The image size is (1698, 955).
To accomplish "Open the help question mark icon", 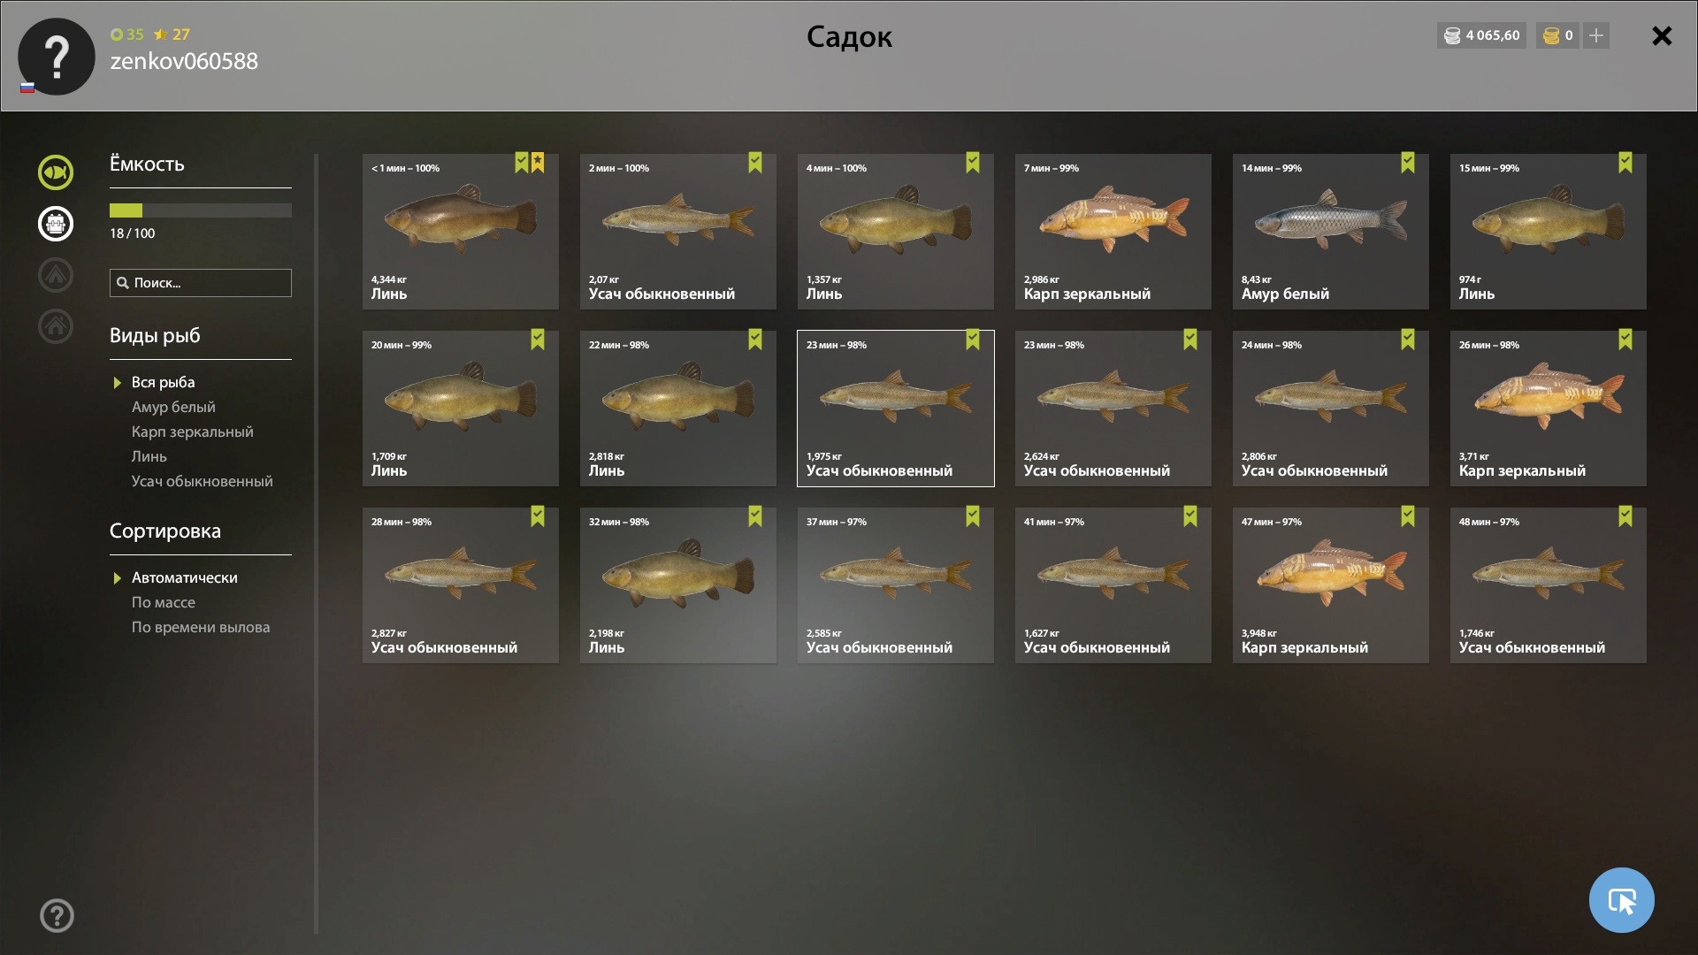I will 57,915.
